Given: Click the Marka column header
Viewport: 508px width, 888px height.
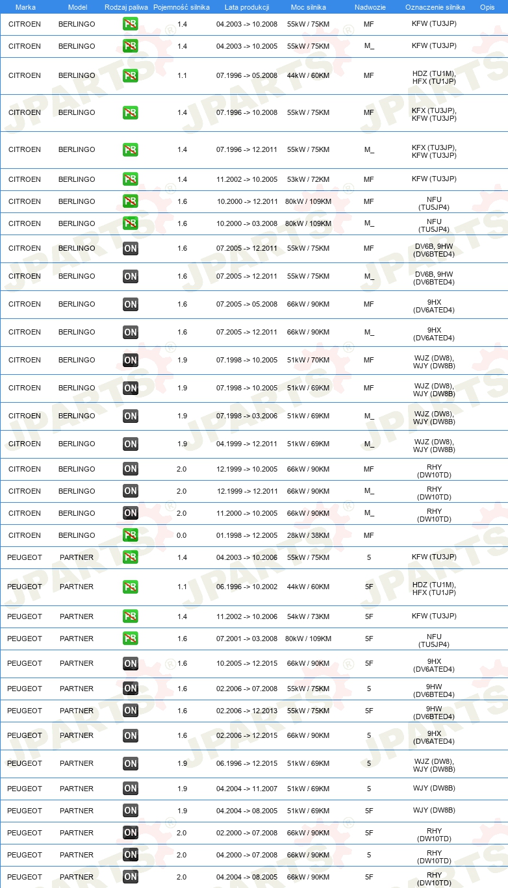Looking at the screenshot, I should coord(25,7).
